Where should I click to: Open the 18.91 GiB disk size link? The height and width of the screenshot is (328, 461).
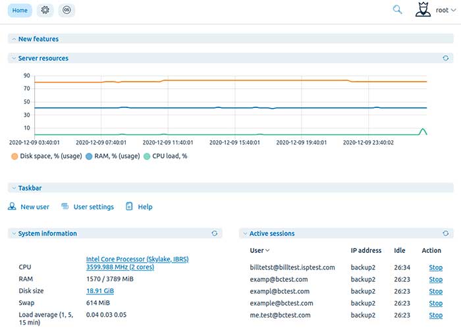click(x=100, y=291)
